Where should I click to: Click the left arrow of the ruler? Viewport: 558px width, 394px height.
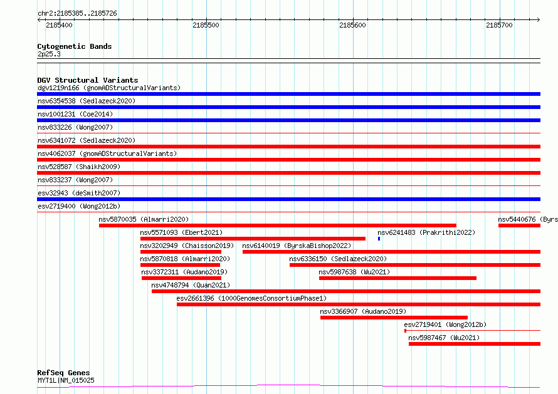coord(39,20)
